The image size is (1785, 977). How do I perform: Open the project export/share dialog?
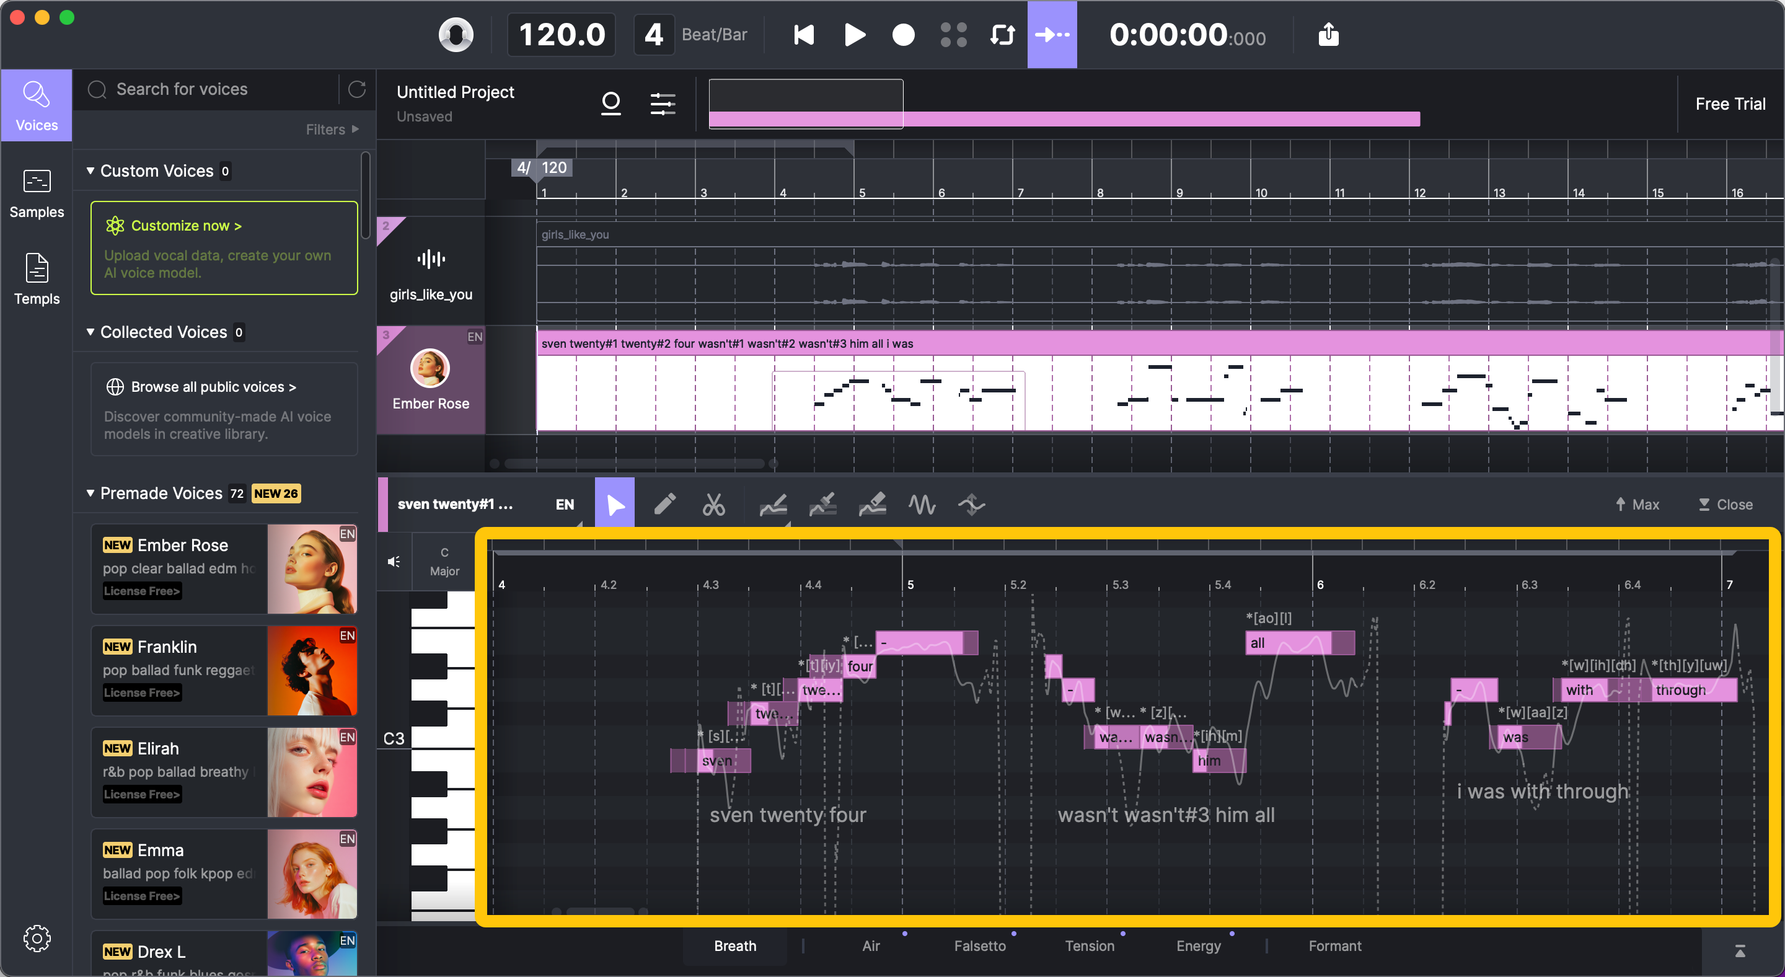[1328, 35]
